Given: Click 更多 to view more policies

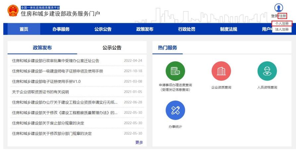Looking at the screenshot, I should pyautogui.click(x=139, y=142).
